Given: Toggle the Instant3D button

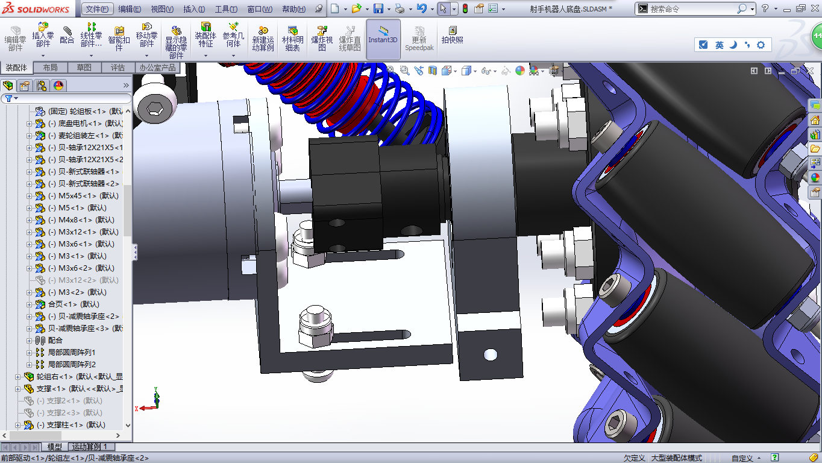Looking at the screenshot, I should click(383, 39).
